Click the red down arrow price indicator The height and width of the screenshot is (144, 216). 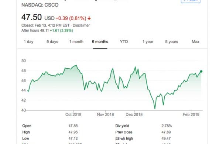click(x=89, y=18)
